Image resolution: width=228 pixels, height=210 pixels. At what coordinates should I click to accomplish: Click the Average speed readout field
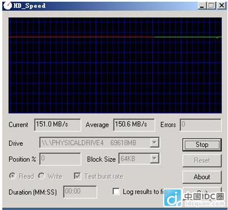click(134, 125)
